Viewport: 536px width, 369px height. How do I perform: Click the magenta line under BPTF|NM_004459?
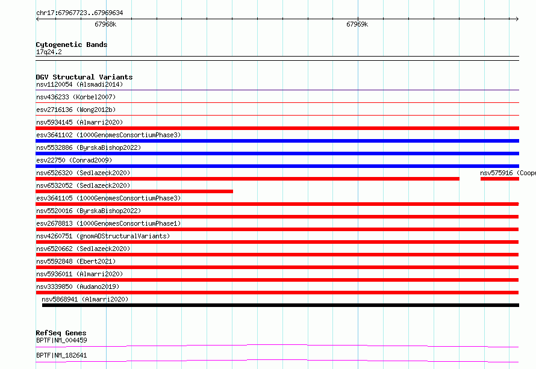[277, 346]
